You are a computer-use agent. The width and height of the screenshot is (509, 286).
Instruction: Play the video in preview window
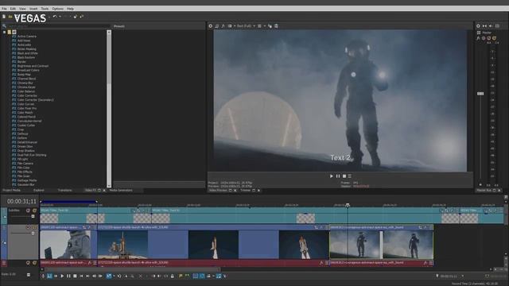point(332,176)
